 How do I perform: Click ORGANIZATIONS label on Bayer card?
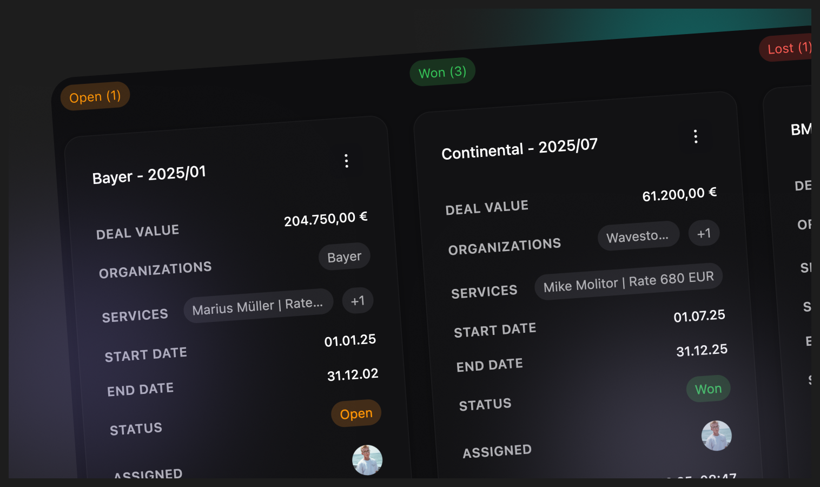pos(155,269)
